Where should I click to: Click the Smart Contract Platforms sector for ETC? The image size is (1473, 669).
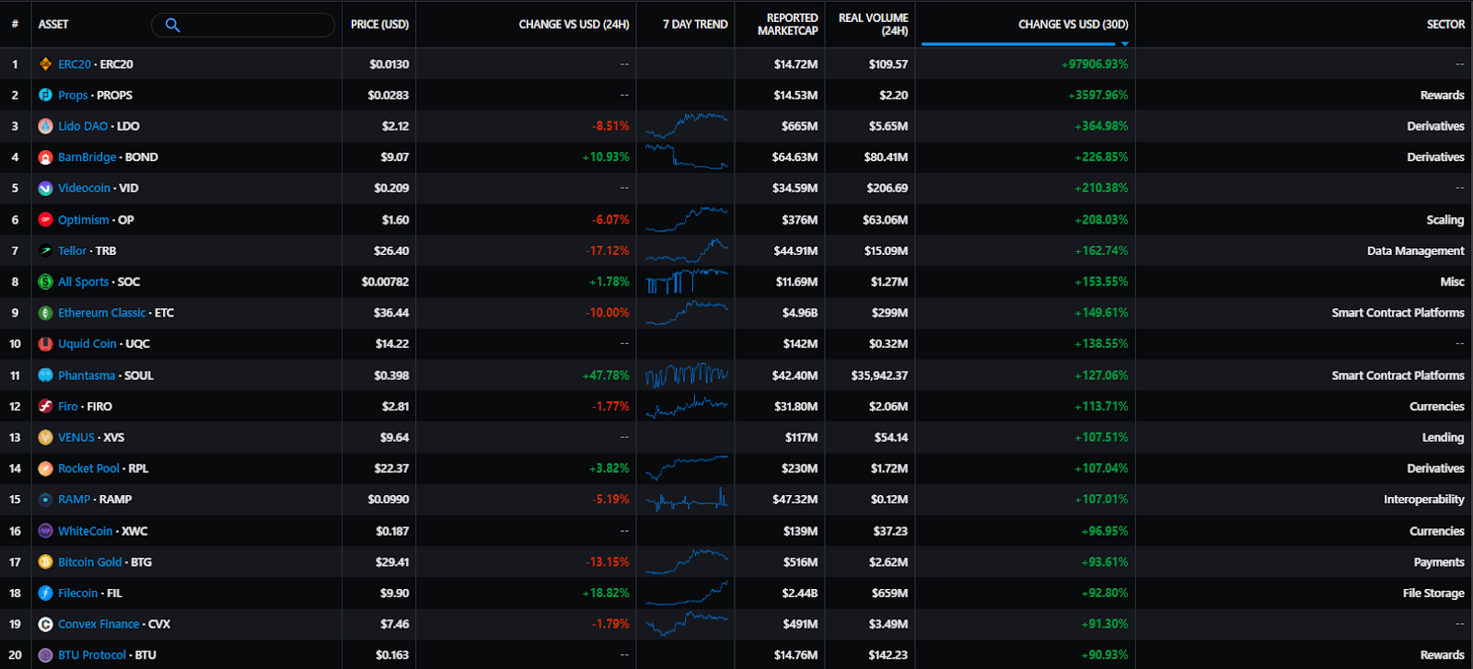(x=1398, y=313)
